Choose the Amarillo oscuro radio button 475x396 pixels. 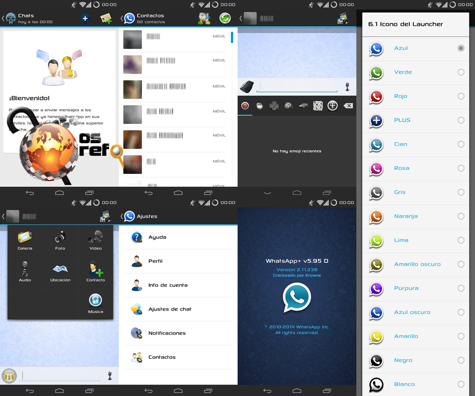[461, 264]
